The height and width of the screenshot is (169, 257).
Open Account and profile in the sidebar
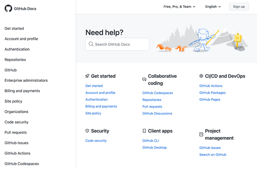21,39
